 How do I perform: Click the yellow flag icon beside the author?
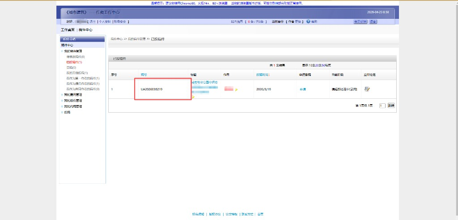[x=237, y=90]
